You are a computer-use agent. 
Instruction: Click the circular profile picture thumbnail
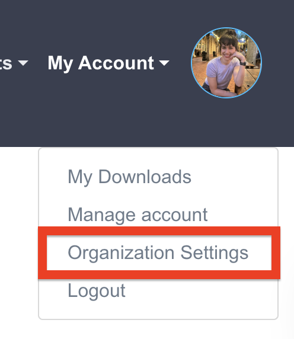[x=226, y=63]
